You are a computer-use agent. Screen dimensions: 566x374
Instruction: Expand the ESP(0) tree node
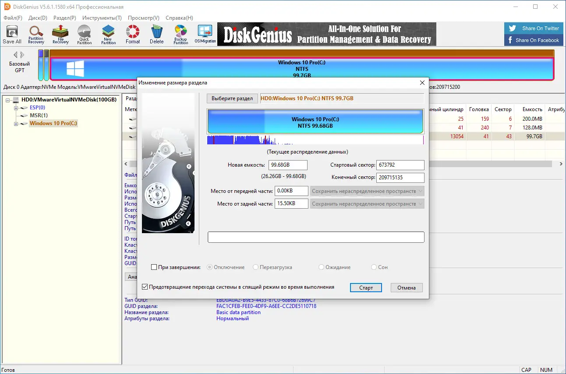coord(16,108)
